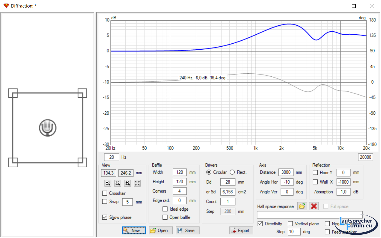The image size is (381, 238).
Task: Click the top-left baffle corner handle
Action: coord(13,93)
